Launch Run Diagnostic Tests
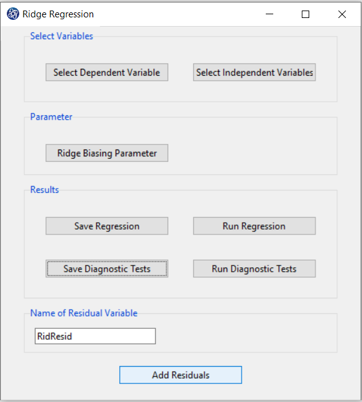 tap(254, 269)
